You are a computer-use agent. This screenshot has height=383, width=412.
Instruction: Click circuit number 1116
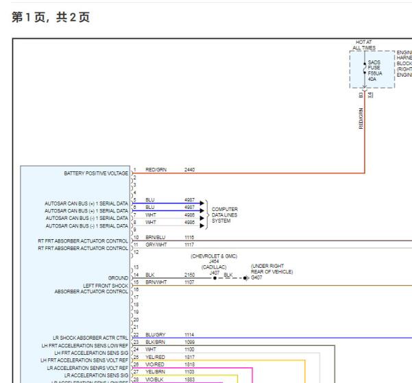(189, 238)
